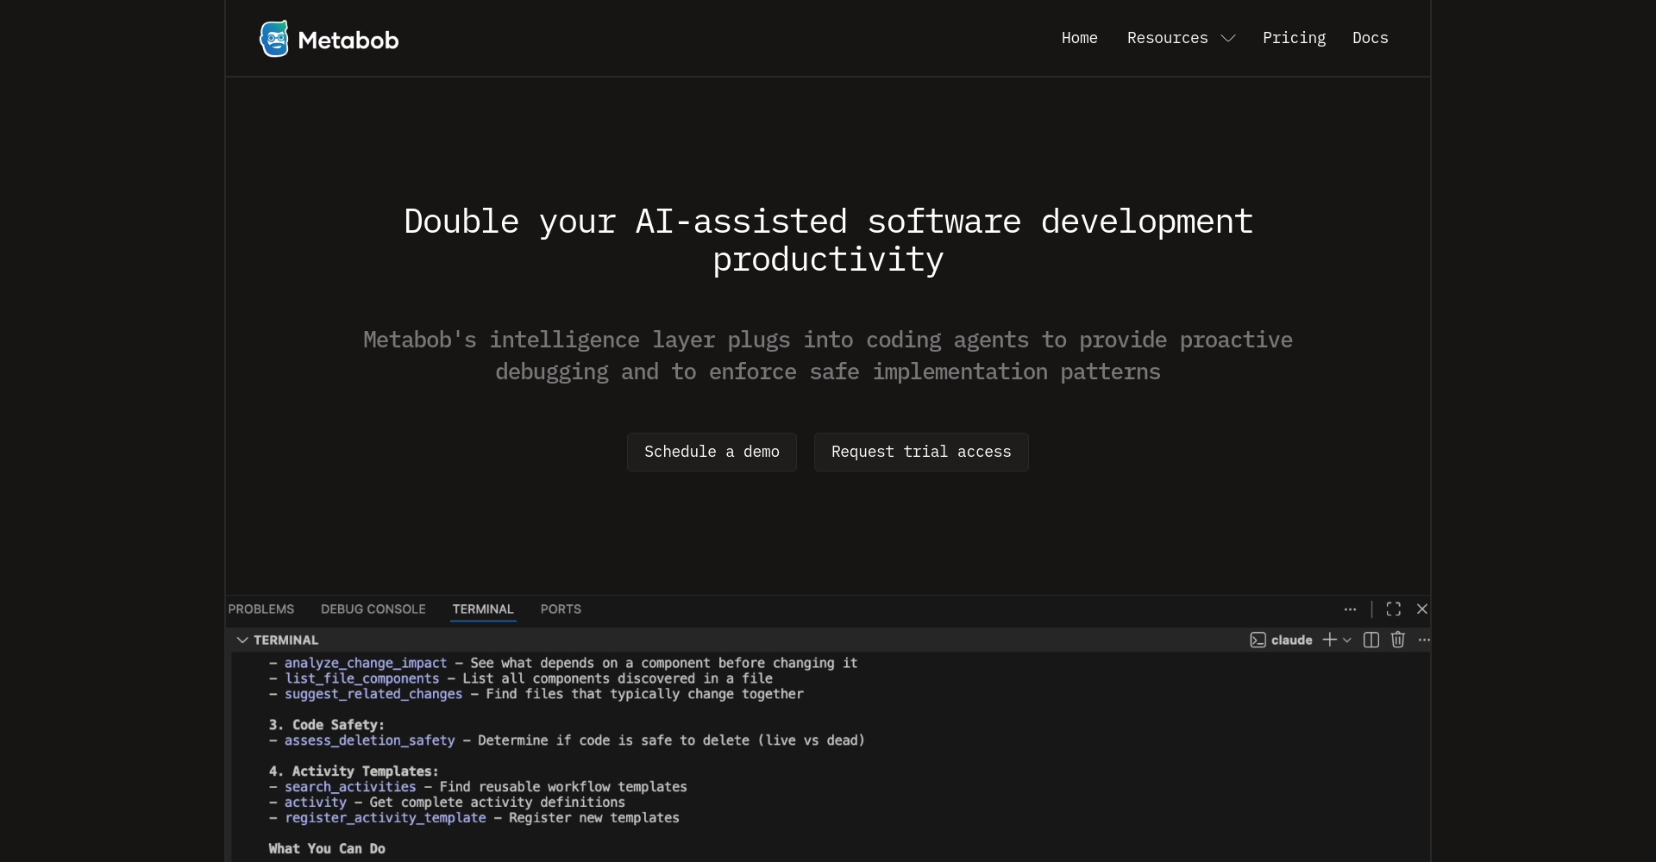Maximize the panel size icon
The image size is (1656, 862).
click(x=1393, y=609)
